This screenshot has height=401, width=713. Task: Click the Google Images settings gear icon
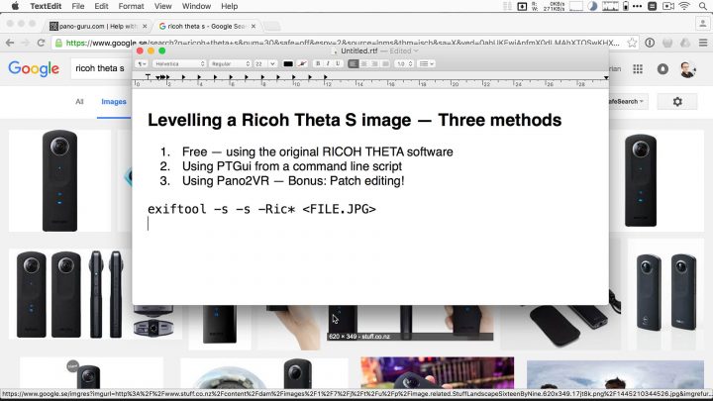click(677, 101)
